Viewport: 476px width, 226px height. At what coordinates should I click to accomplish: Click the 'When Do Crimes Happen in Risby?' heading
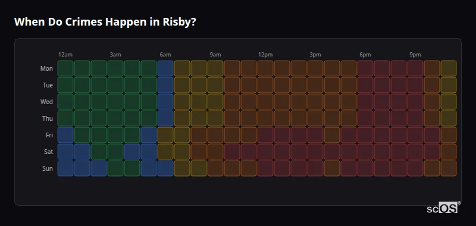[x=105, y=22]
